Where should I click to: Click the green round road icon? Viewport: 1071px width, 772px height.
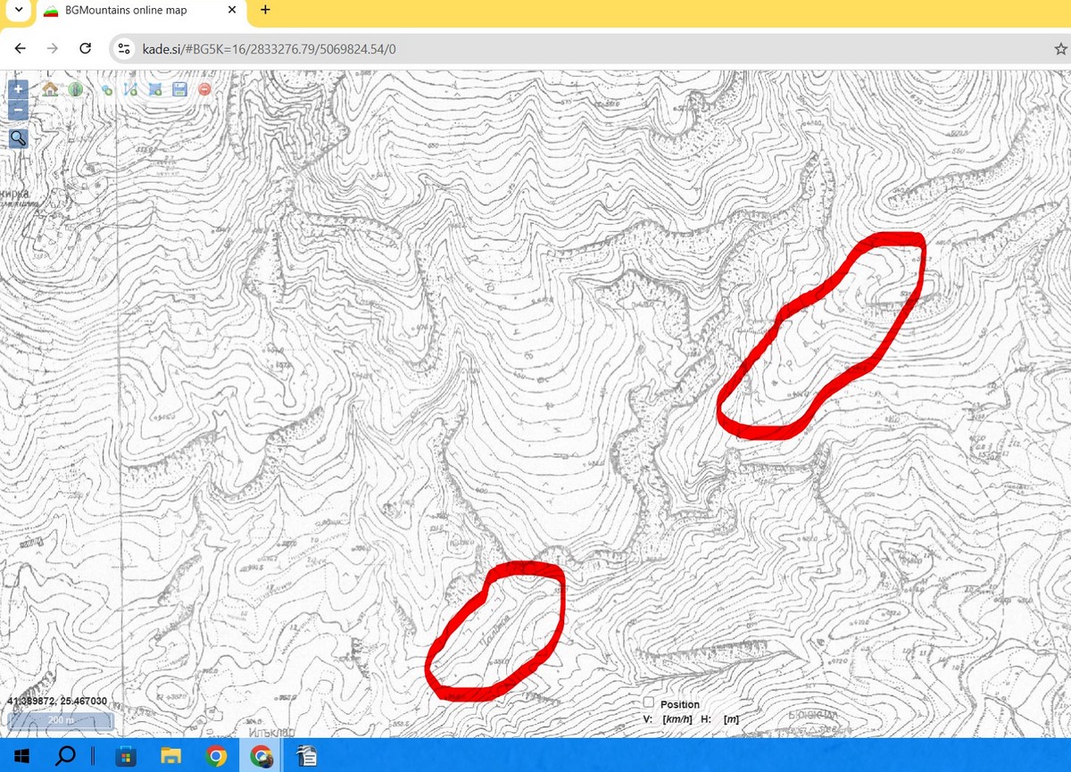(75, 89)
